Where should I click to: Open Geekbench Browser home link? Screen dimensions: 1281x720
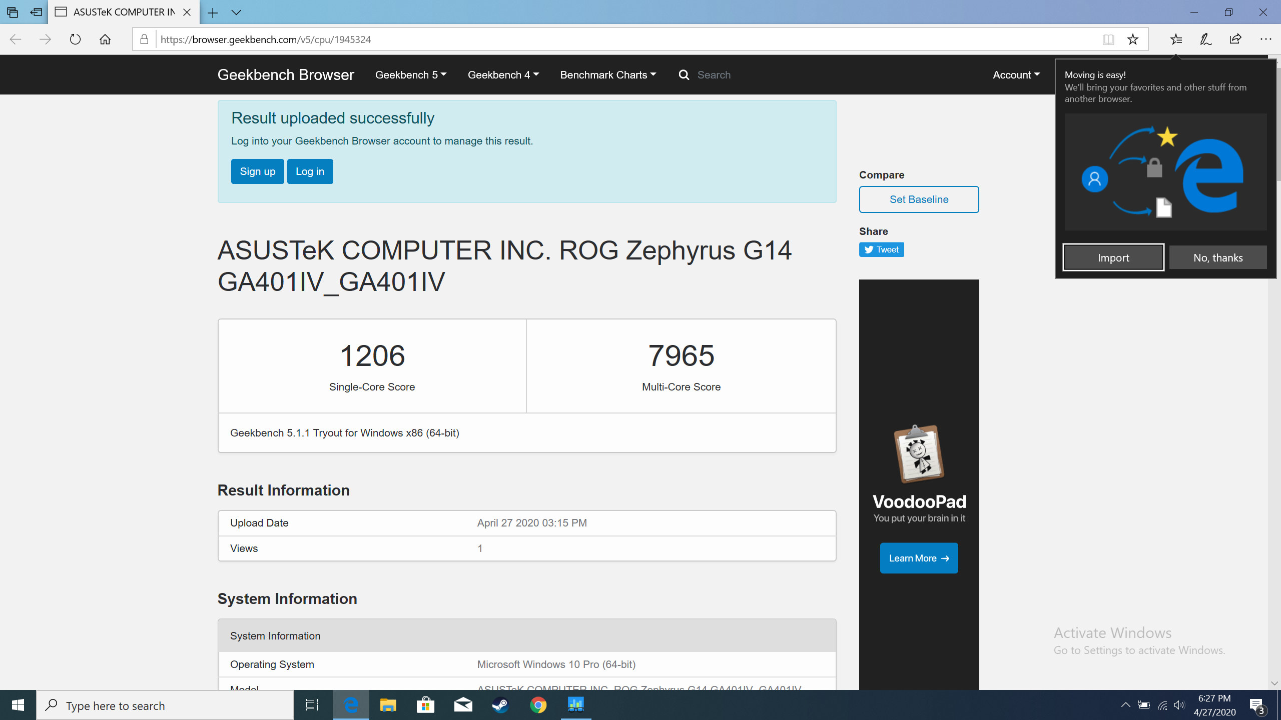[286, 74]
